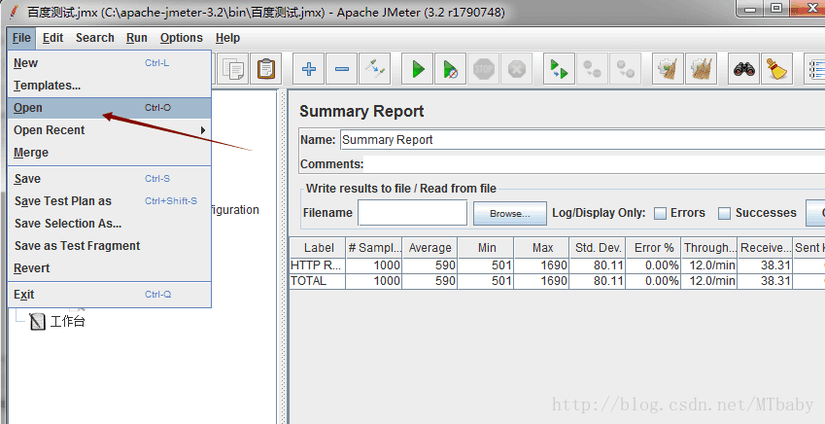825x424 pixels.
Task: Click the Clear All double broom icon
Action: [702, 69]
